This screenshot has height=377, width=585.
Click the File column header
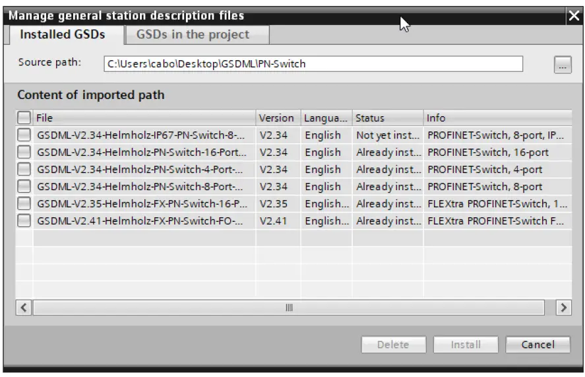(x=144, y=118)
